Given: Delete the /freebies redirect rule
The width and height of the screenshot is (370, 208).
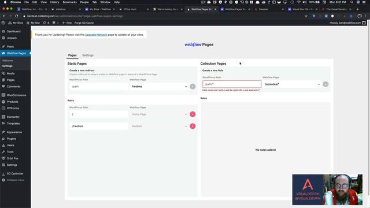Looking at the screenshot, I should click(x=193, y=126).
